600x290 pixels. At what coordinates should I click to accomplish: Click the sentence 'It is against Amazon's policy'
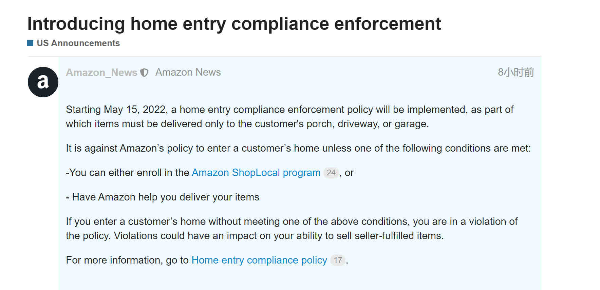click(298, 148)
